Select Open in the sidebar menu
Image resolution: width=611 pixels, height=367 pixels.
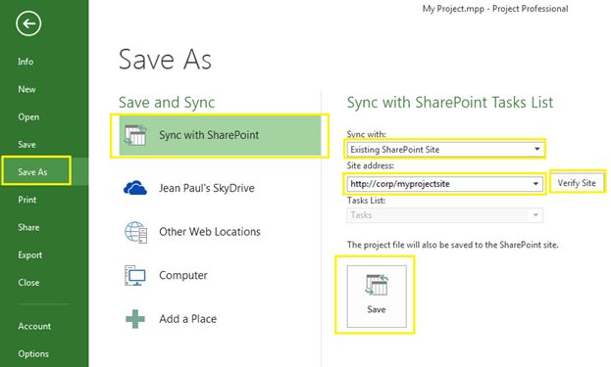[28, 116]
